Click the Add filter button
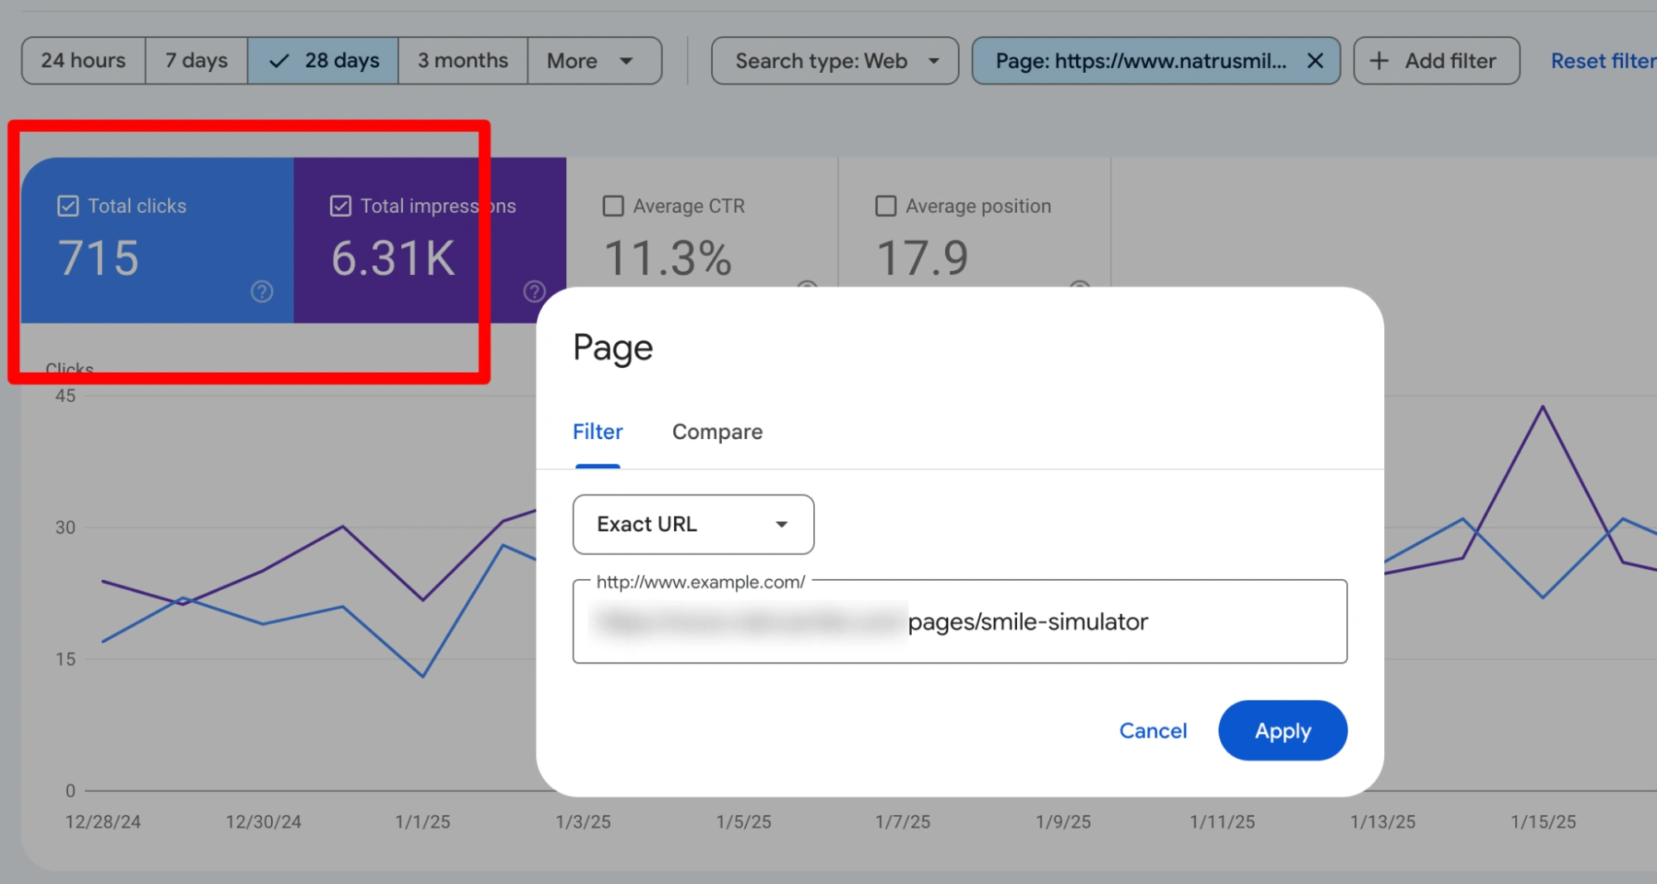This screenshot has width=1657, height=884. (1437, 60)
